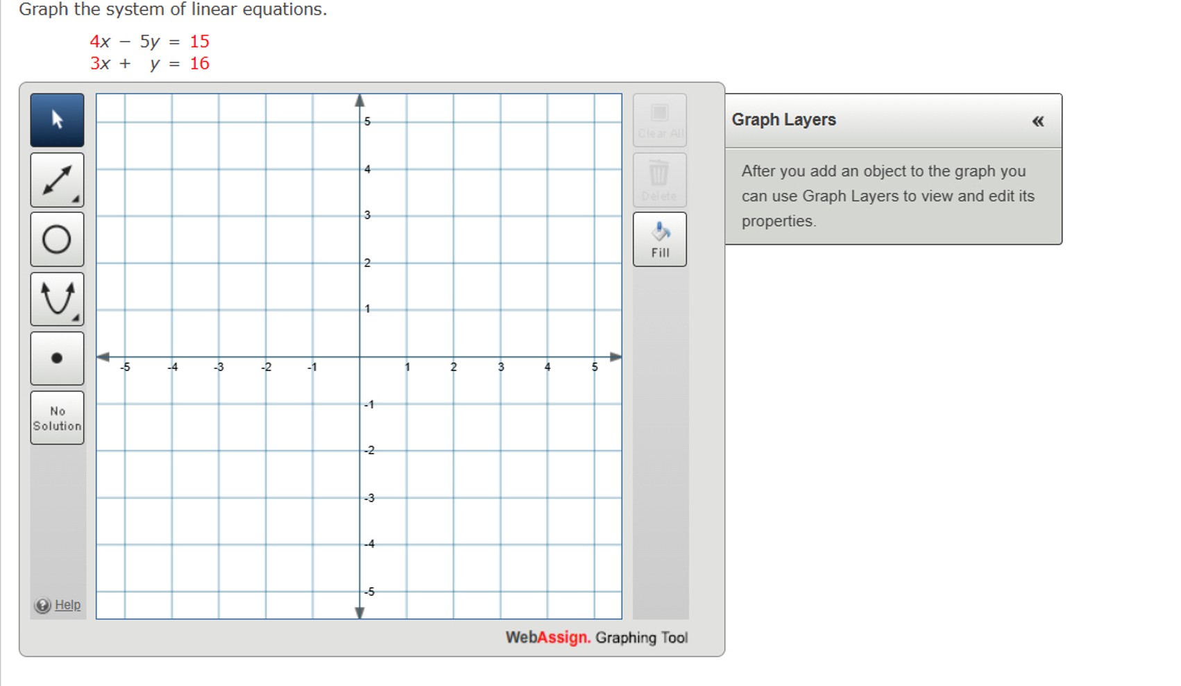Click the Help question-mark icon
The height and width of the screenshot is (686, 1181).
pos(42,605)
